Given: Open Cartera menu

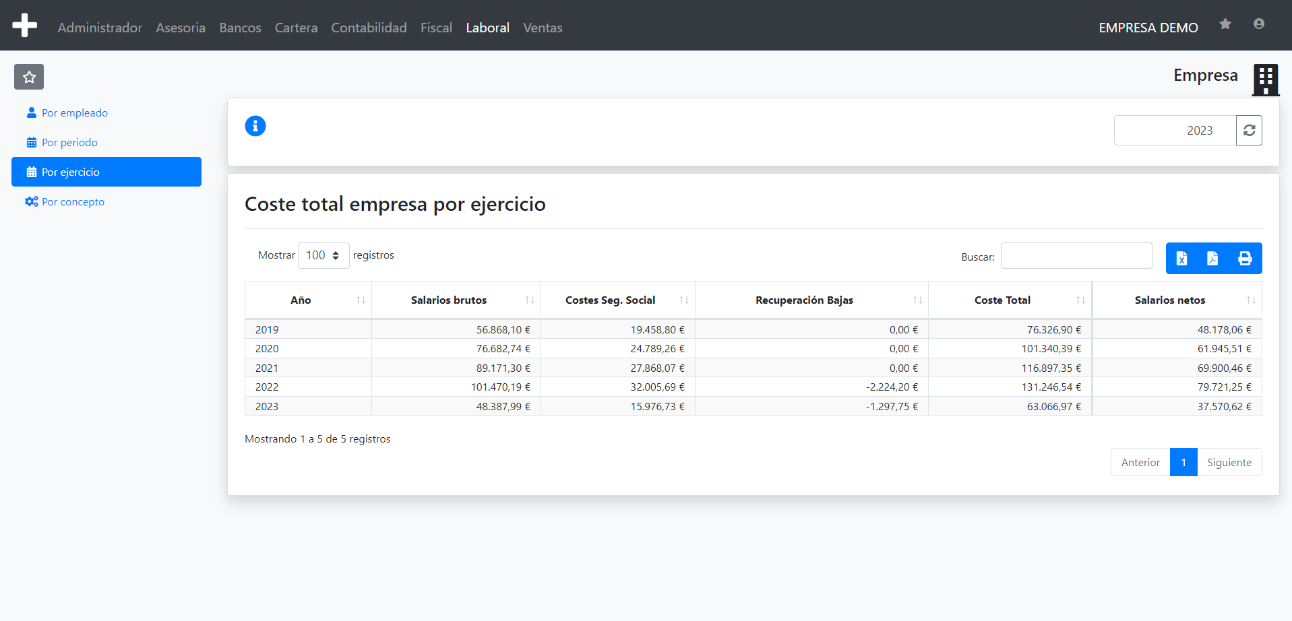Looking at the screenshot, I should pos(296,28).
